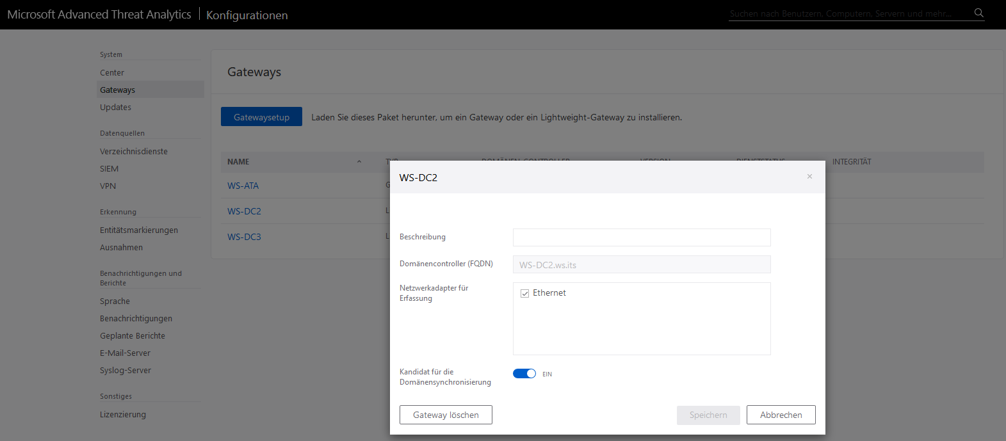Click the Gateways page heading
Viewport: 1006px width, 441px height.
point(254,72)
